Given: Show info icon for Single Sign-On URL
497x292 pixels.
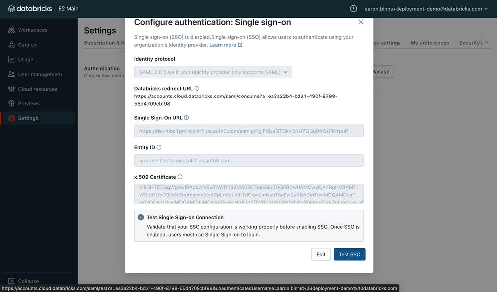Looking at the screenshot, I should pyautogui.click(x=187, y=117).
